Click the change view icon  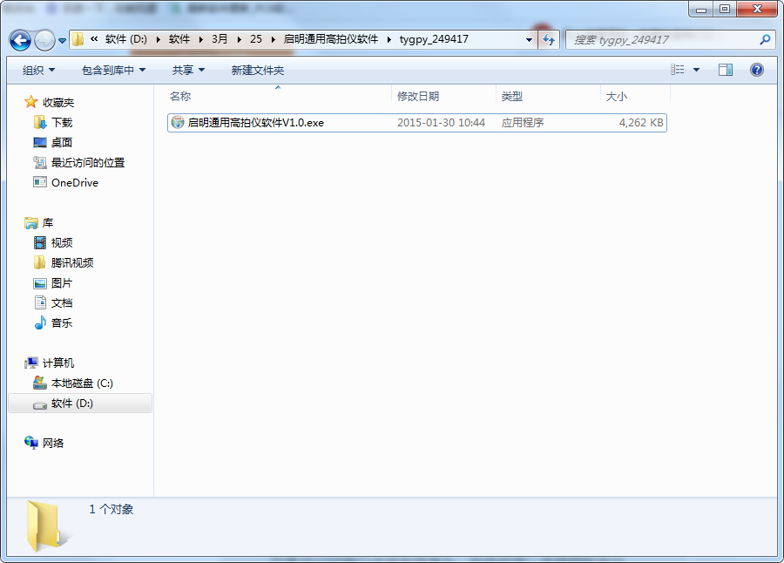point(678,70)
